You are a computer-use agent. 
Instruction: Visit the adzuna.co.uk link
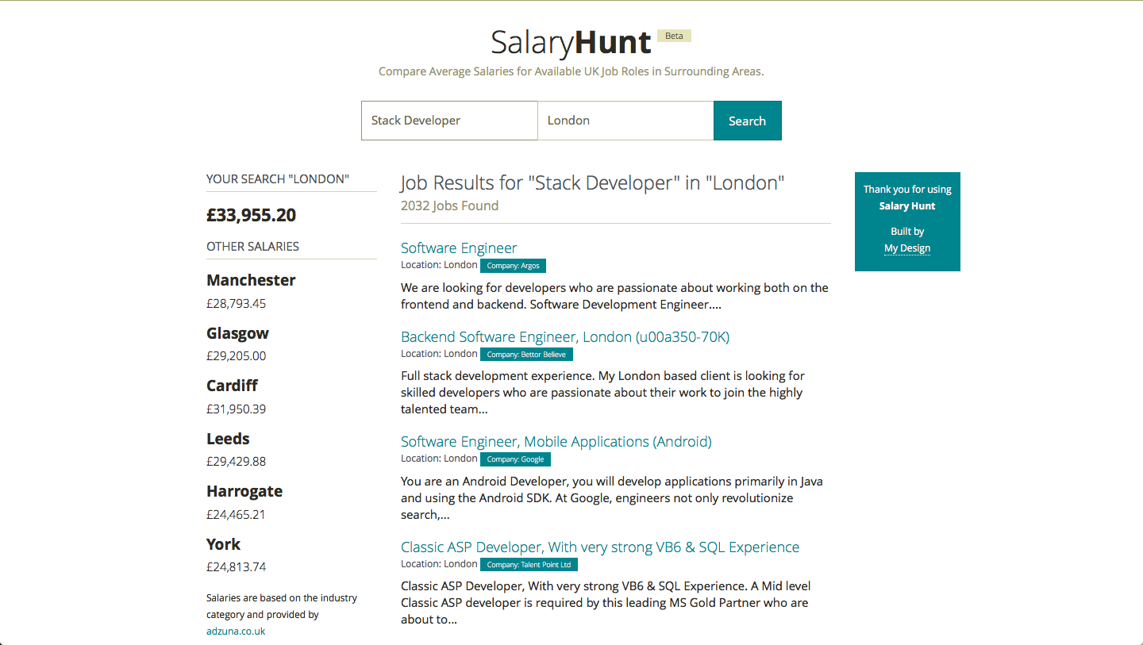click(x=235, y=631)
